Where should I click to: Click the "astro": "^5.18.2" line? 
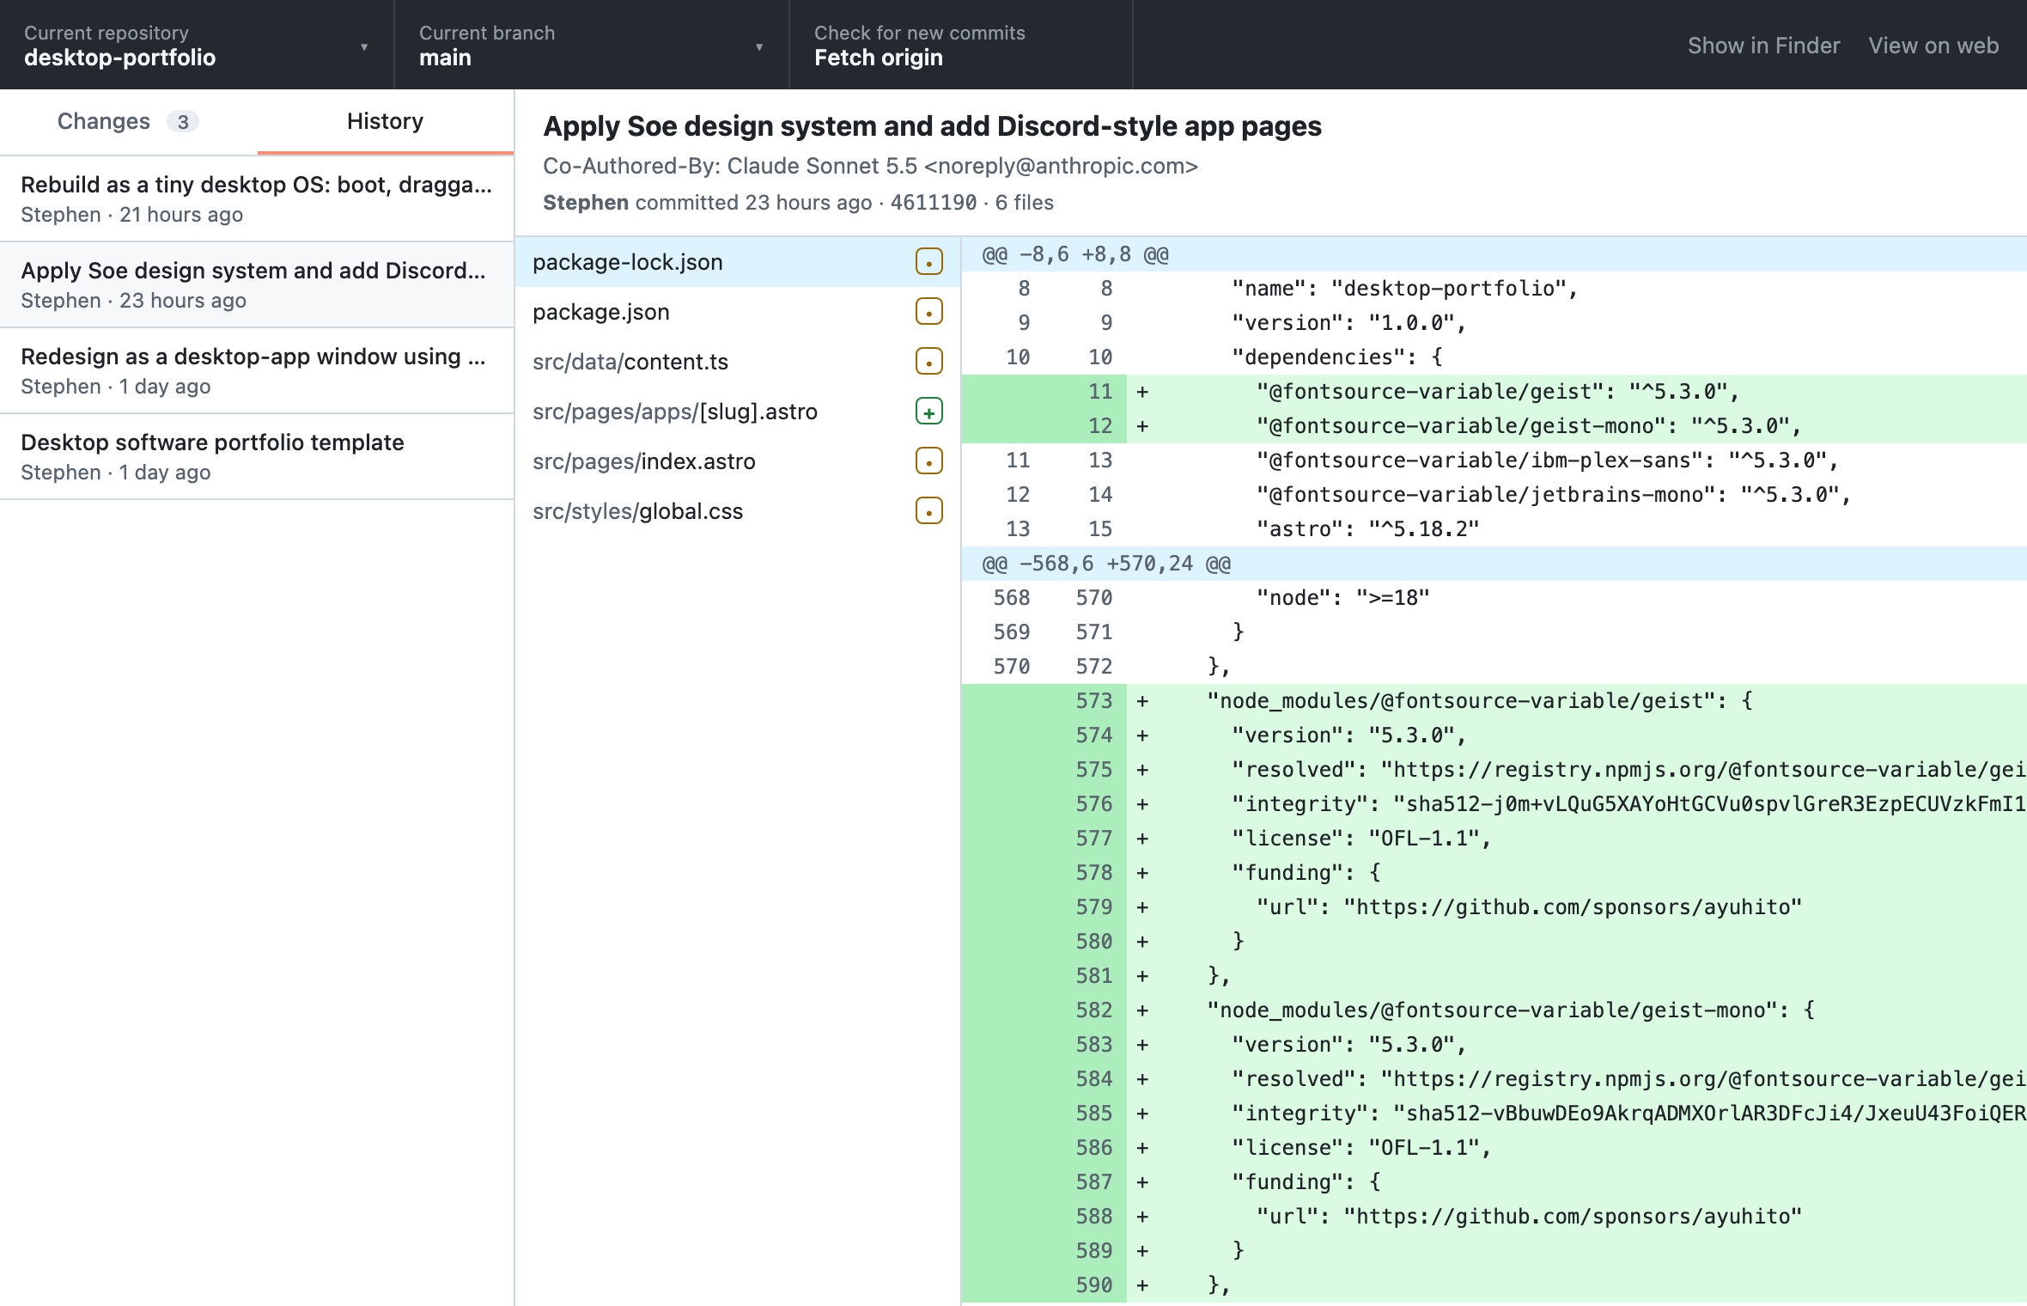click(x=1494, y=529)
